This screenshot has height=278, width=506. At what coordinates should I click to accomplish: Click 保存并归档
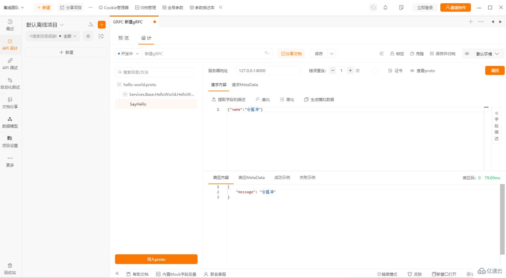coord(443,54)
